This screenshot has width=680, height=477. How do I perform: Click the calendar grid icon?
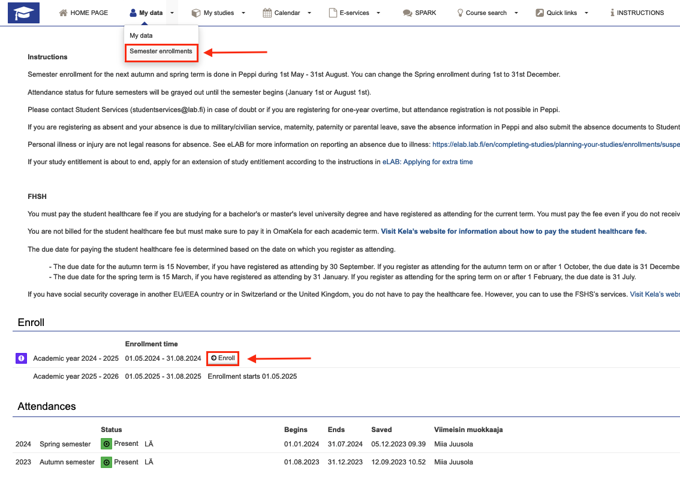[x=267, y=13]
